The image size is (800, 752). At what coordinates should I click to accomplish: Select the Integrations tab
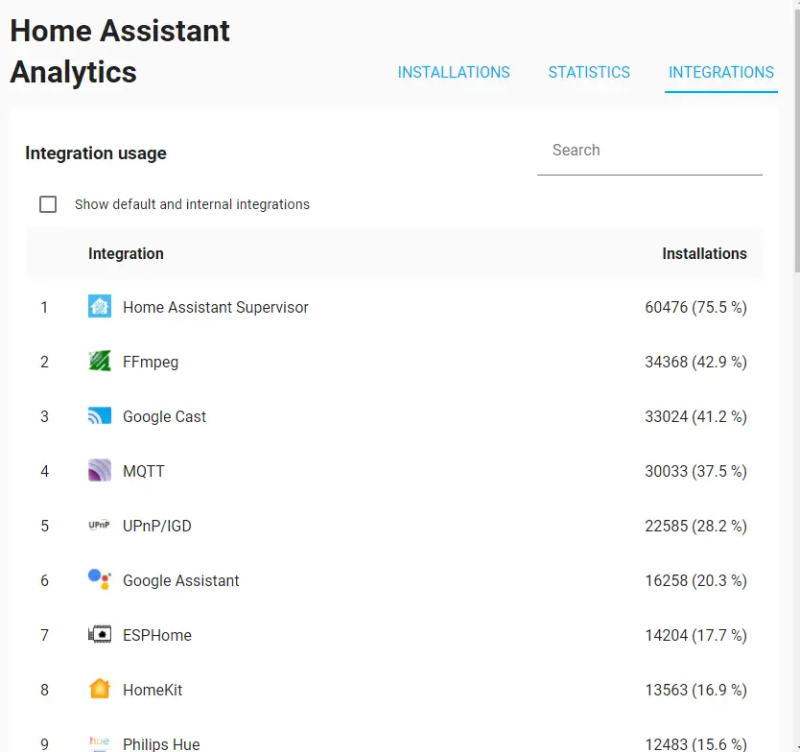pyautogui.click(x=721, y=73)
